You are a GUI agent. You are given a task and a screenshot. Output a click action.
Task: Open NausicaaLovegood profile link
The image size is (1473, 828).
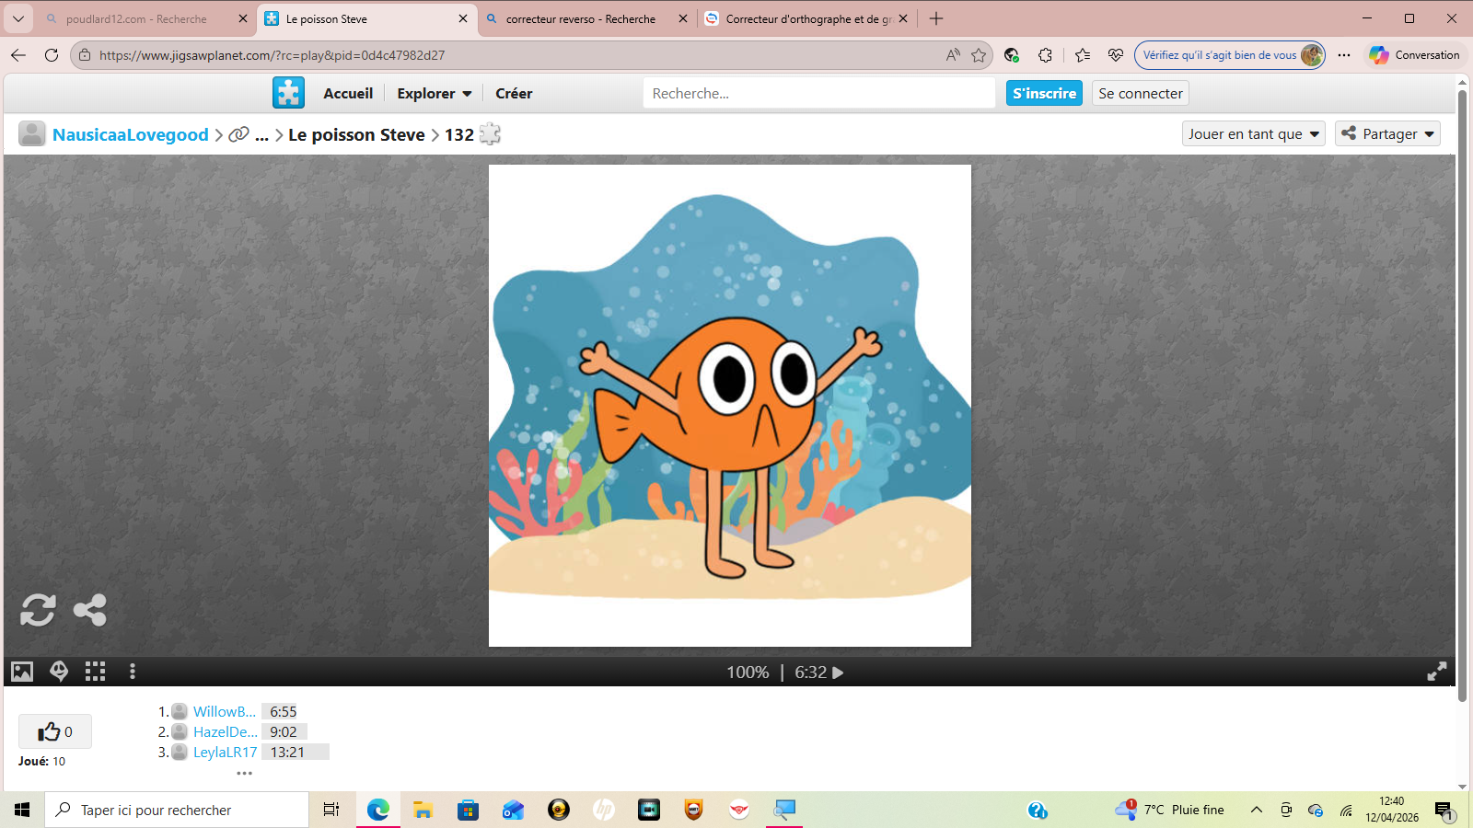131,135
